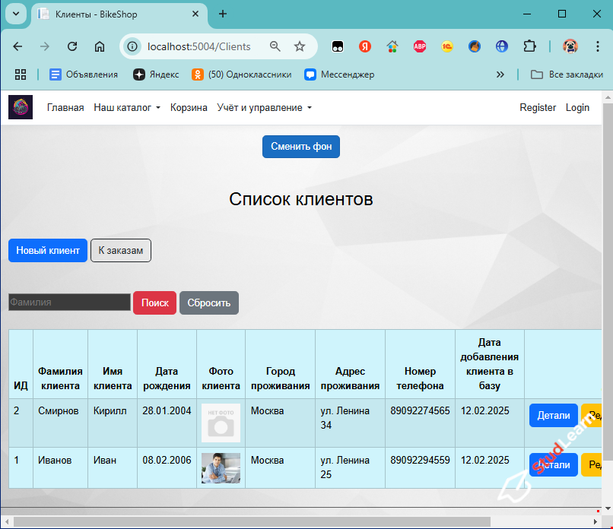
Task: Expand the Наш каталог dropdown menu
Action: pos(127,108)
